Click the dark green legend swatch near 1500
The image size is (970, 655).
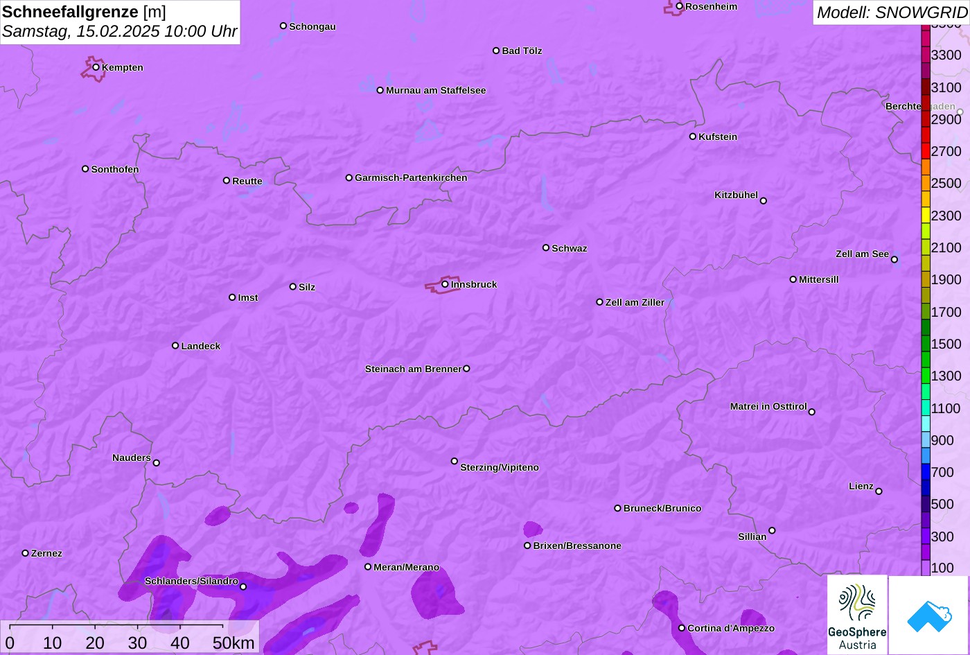tap(926, 344)
